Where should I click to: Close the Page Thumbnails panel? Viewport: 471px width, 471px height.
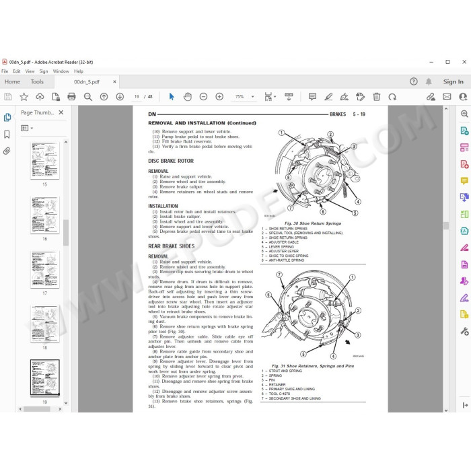pyautogui.click(x=61, y=112)
